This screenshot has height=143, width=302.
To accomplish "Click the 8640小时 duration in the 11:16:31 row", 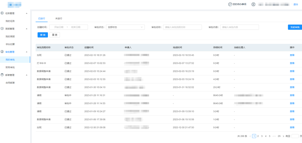I will tap(218, 95).
